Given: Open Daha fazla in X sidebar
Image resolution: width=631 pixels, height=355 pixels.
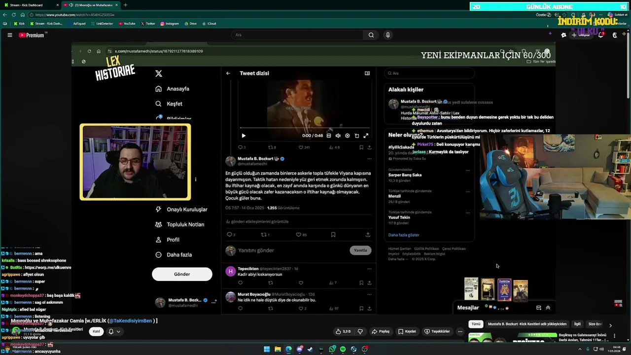Looking at the screenshot, I should click(x=173, y=255).
